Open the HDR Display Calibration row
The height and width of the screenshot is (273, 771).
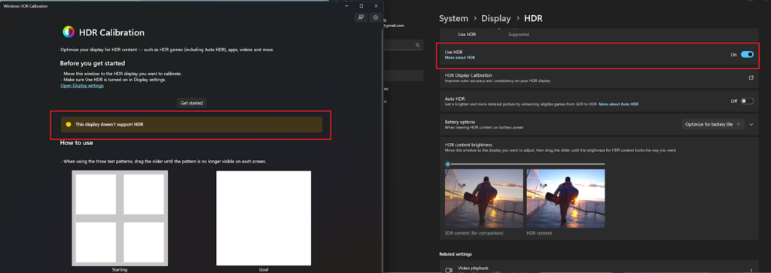(x=599, y=78)
